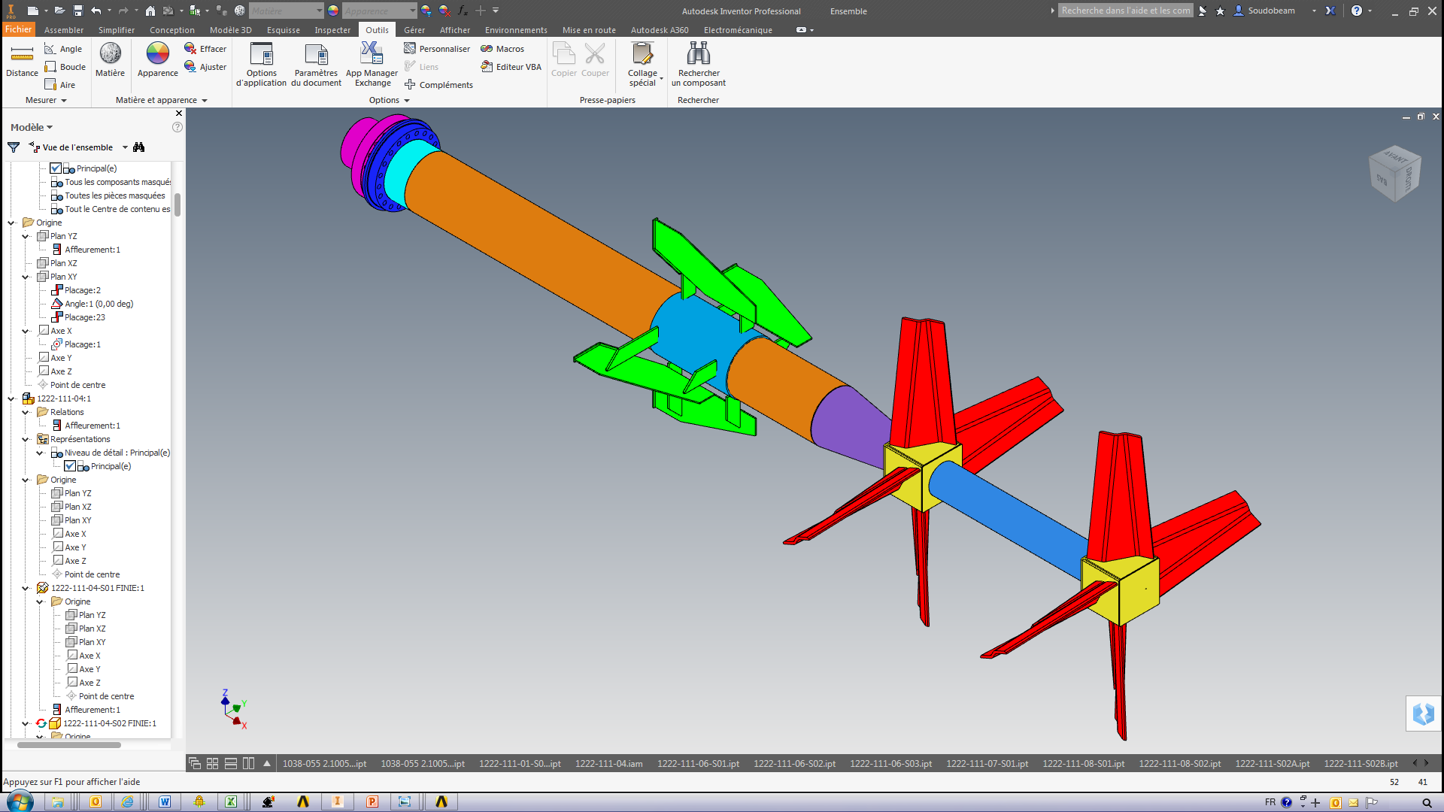Click the cascade windows icon in document tab bar
Image resolution: width=1444 pixels, height=812 pixels.
pyautogui.click(x=195, y=763)
